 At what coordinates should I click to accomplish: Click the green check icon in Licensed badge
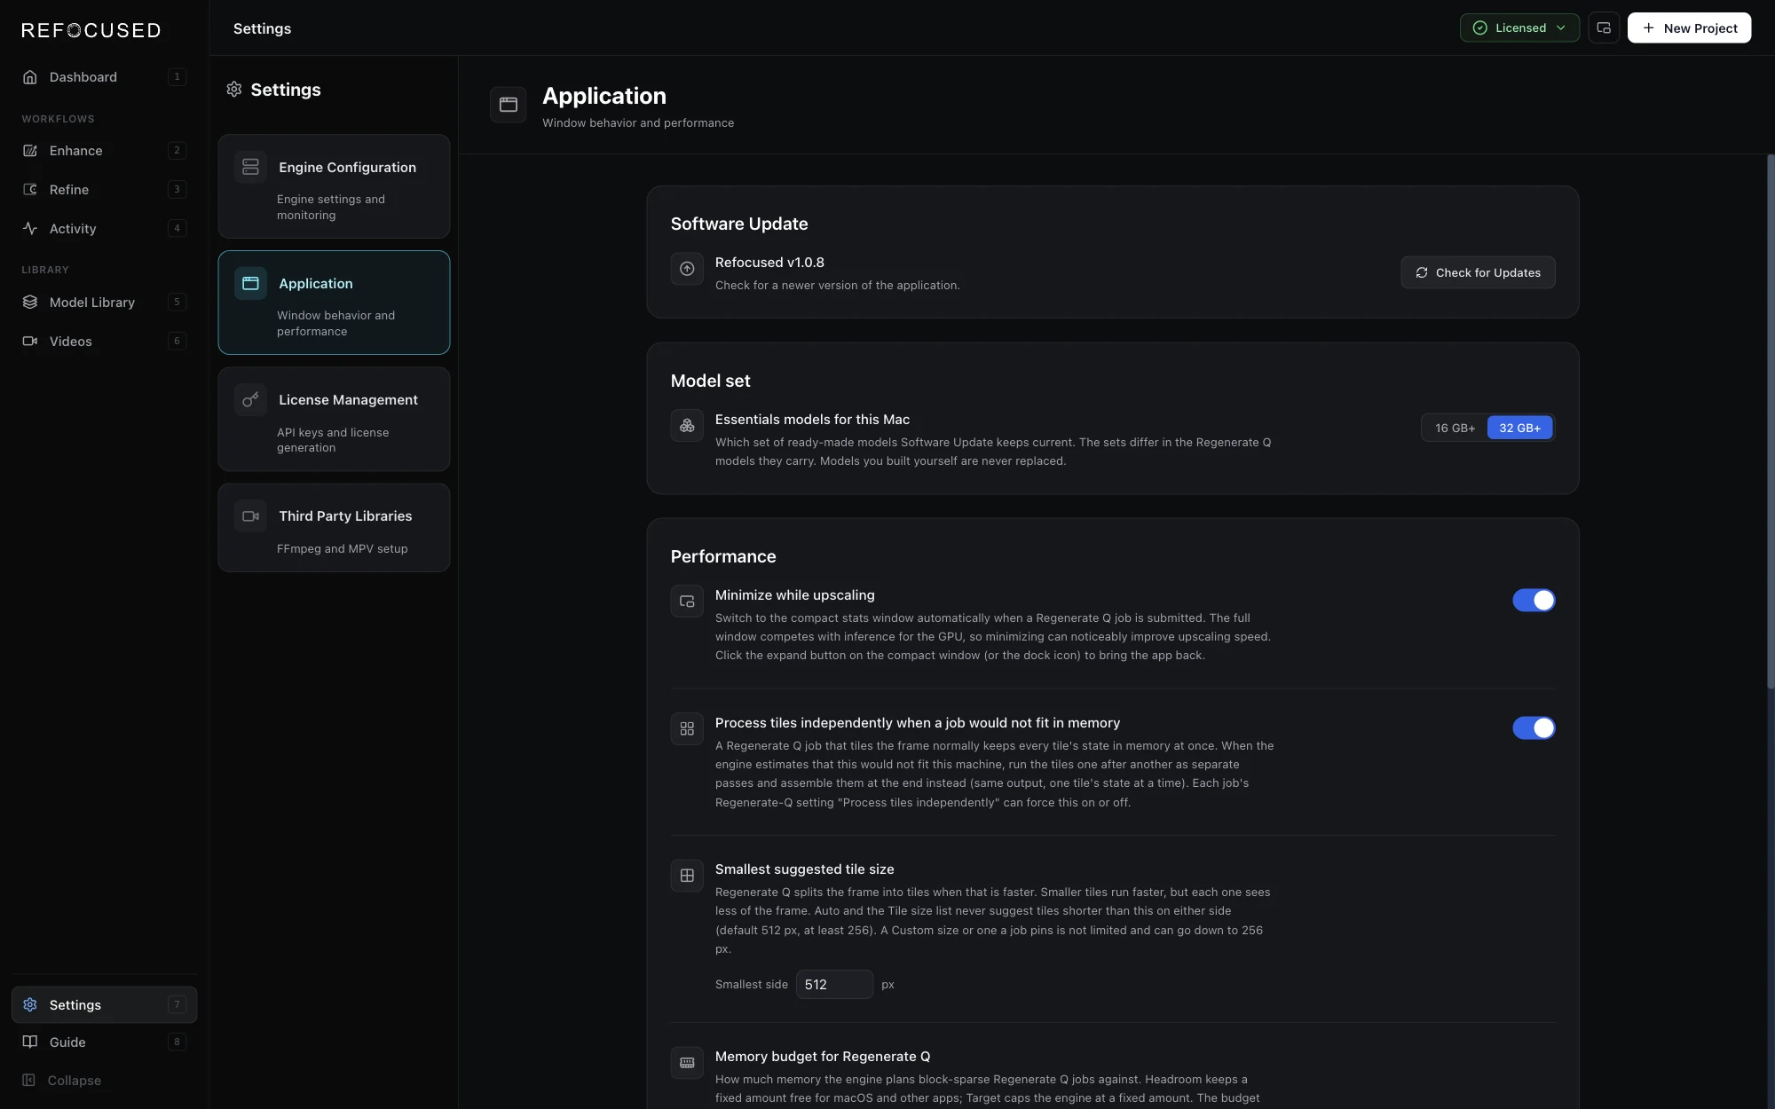pyautogui.click(x=1480, y=28)
